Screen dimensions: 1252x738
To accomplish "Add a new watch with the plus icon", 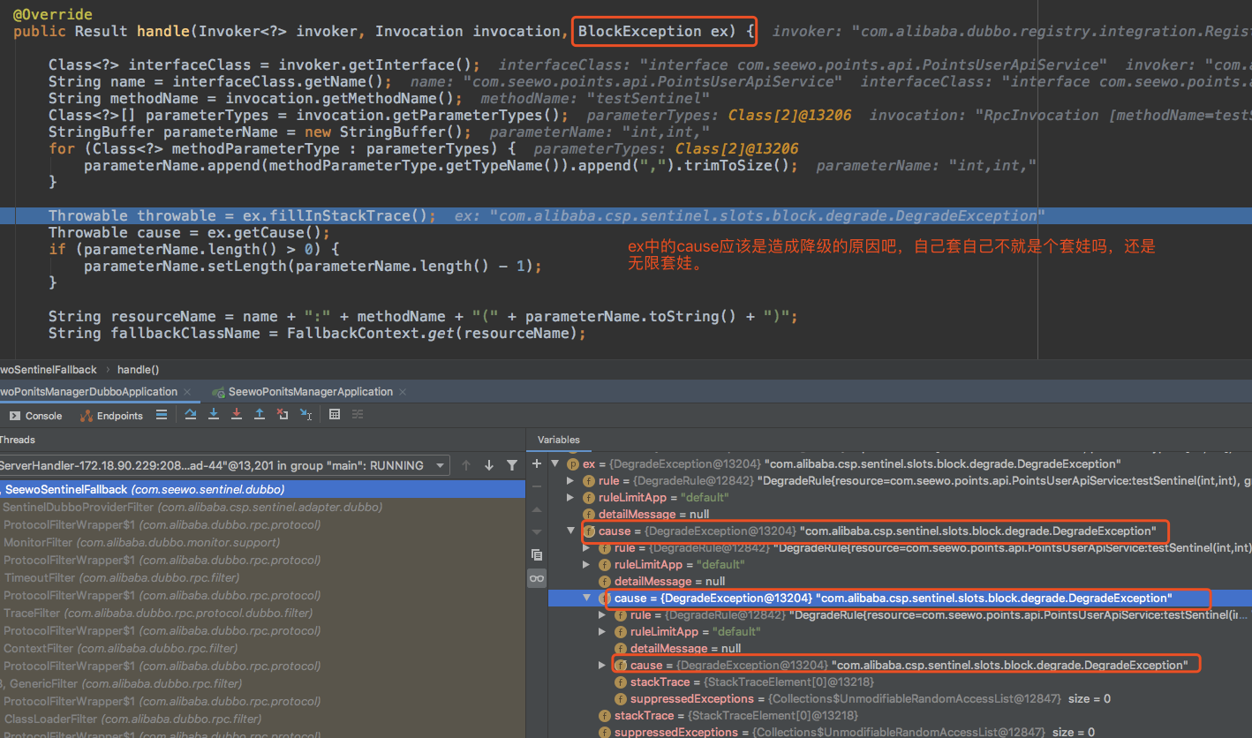I will tap(536, 463).
